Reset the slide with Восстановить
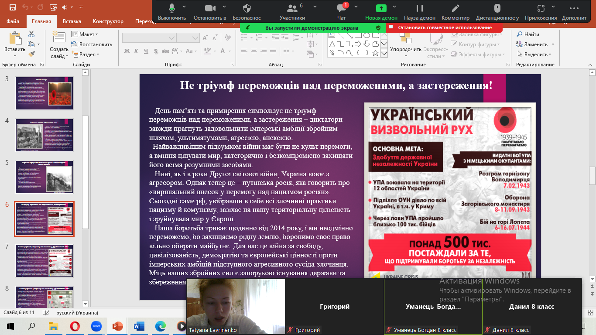Screen dimensions: 596x335 point(92,44)
